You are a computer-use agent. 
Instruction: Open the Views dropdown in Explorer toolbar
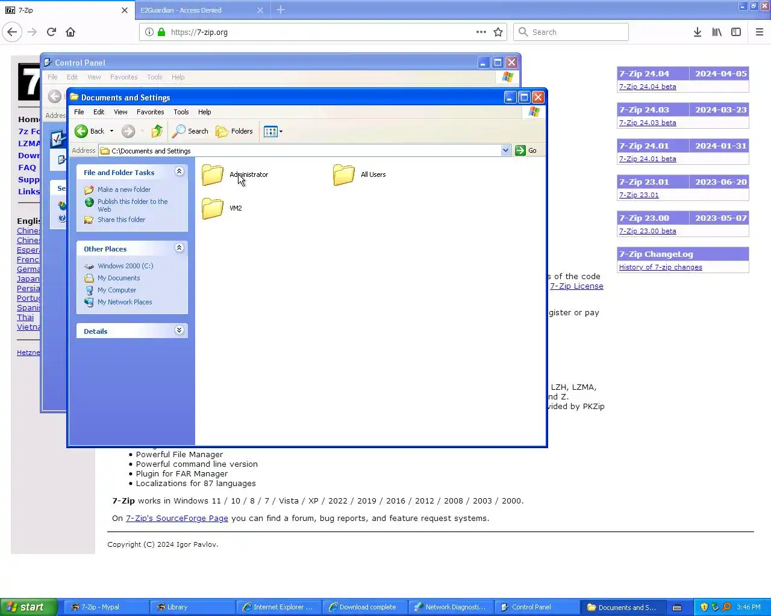click(273, 131)
